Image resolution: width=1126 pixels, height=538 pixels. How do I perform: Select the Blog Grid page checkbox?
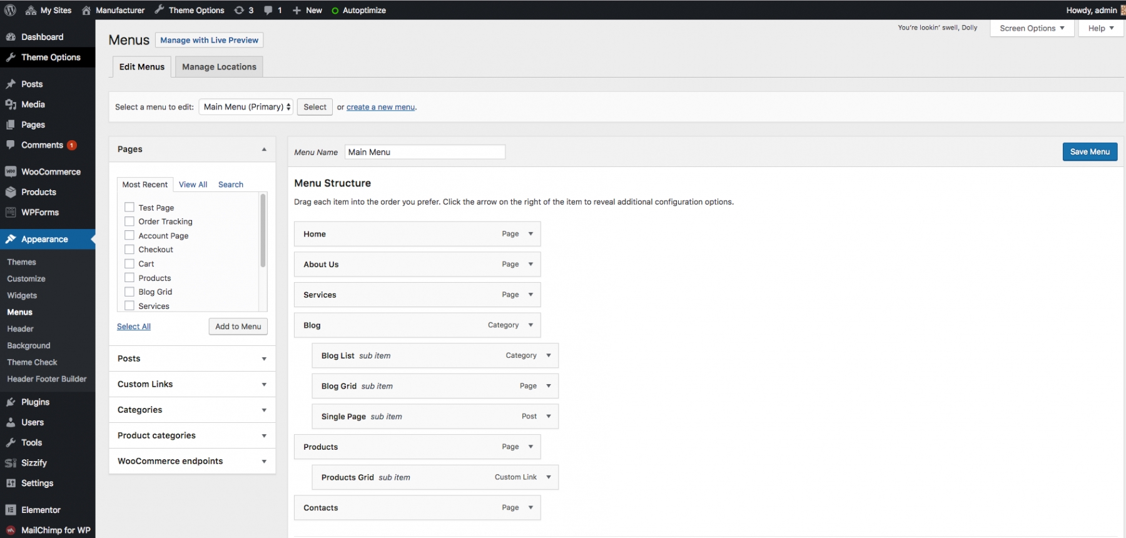tap(129, 292)
